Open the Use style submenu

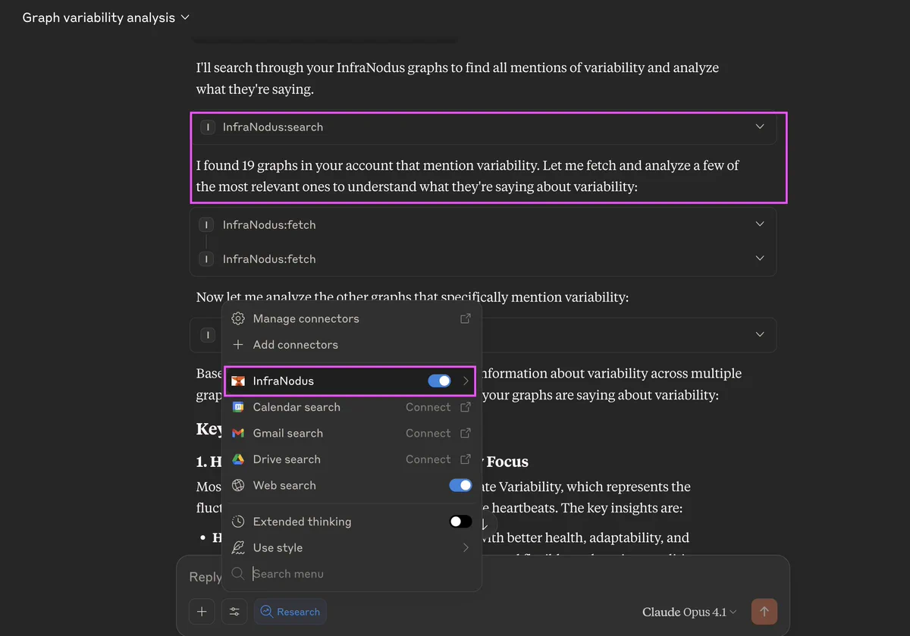pyautogui.click(x=352, y=547)
